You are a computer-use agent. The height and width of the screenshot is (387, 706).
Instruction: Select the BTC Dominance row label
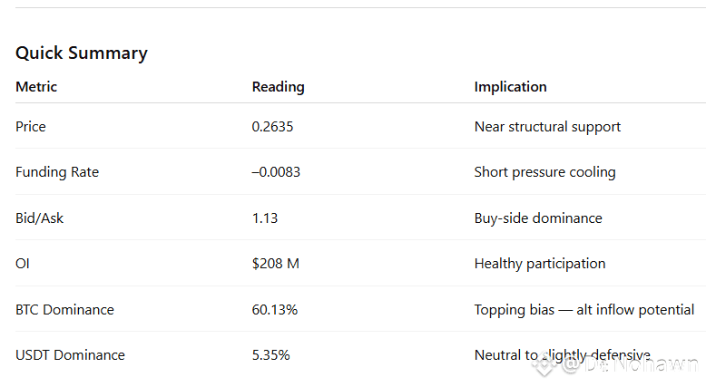click(x=64, y=310)
